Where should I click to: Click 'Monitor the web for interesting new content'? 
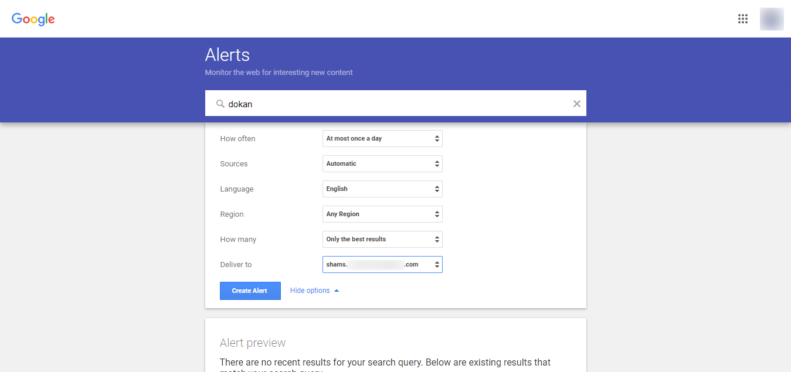pyautogui.click(x=279, y=73)
